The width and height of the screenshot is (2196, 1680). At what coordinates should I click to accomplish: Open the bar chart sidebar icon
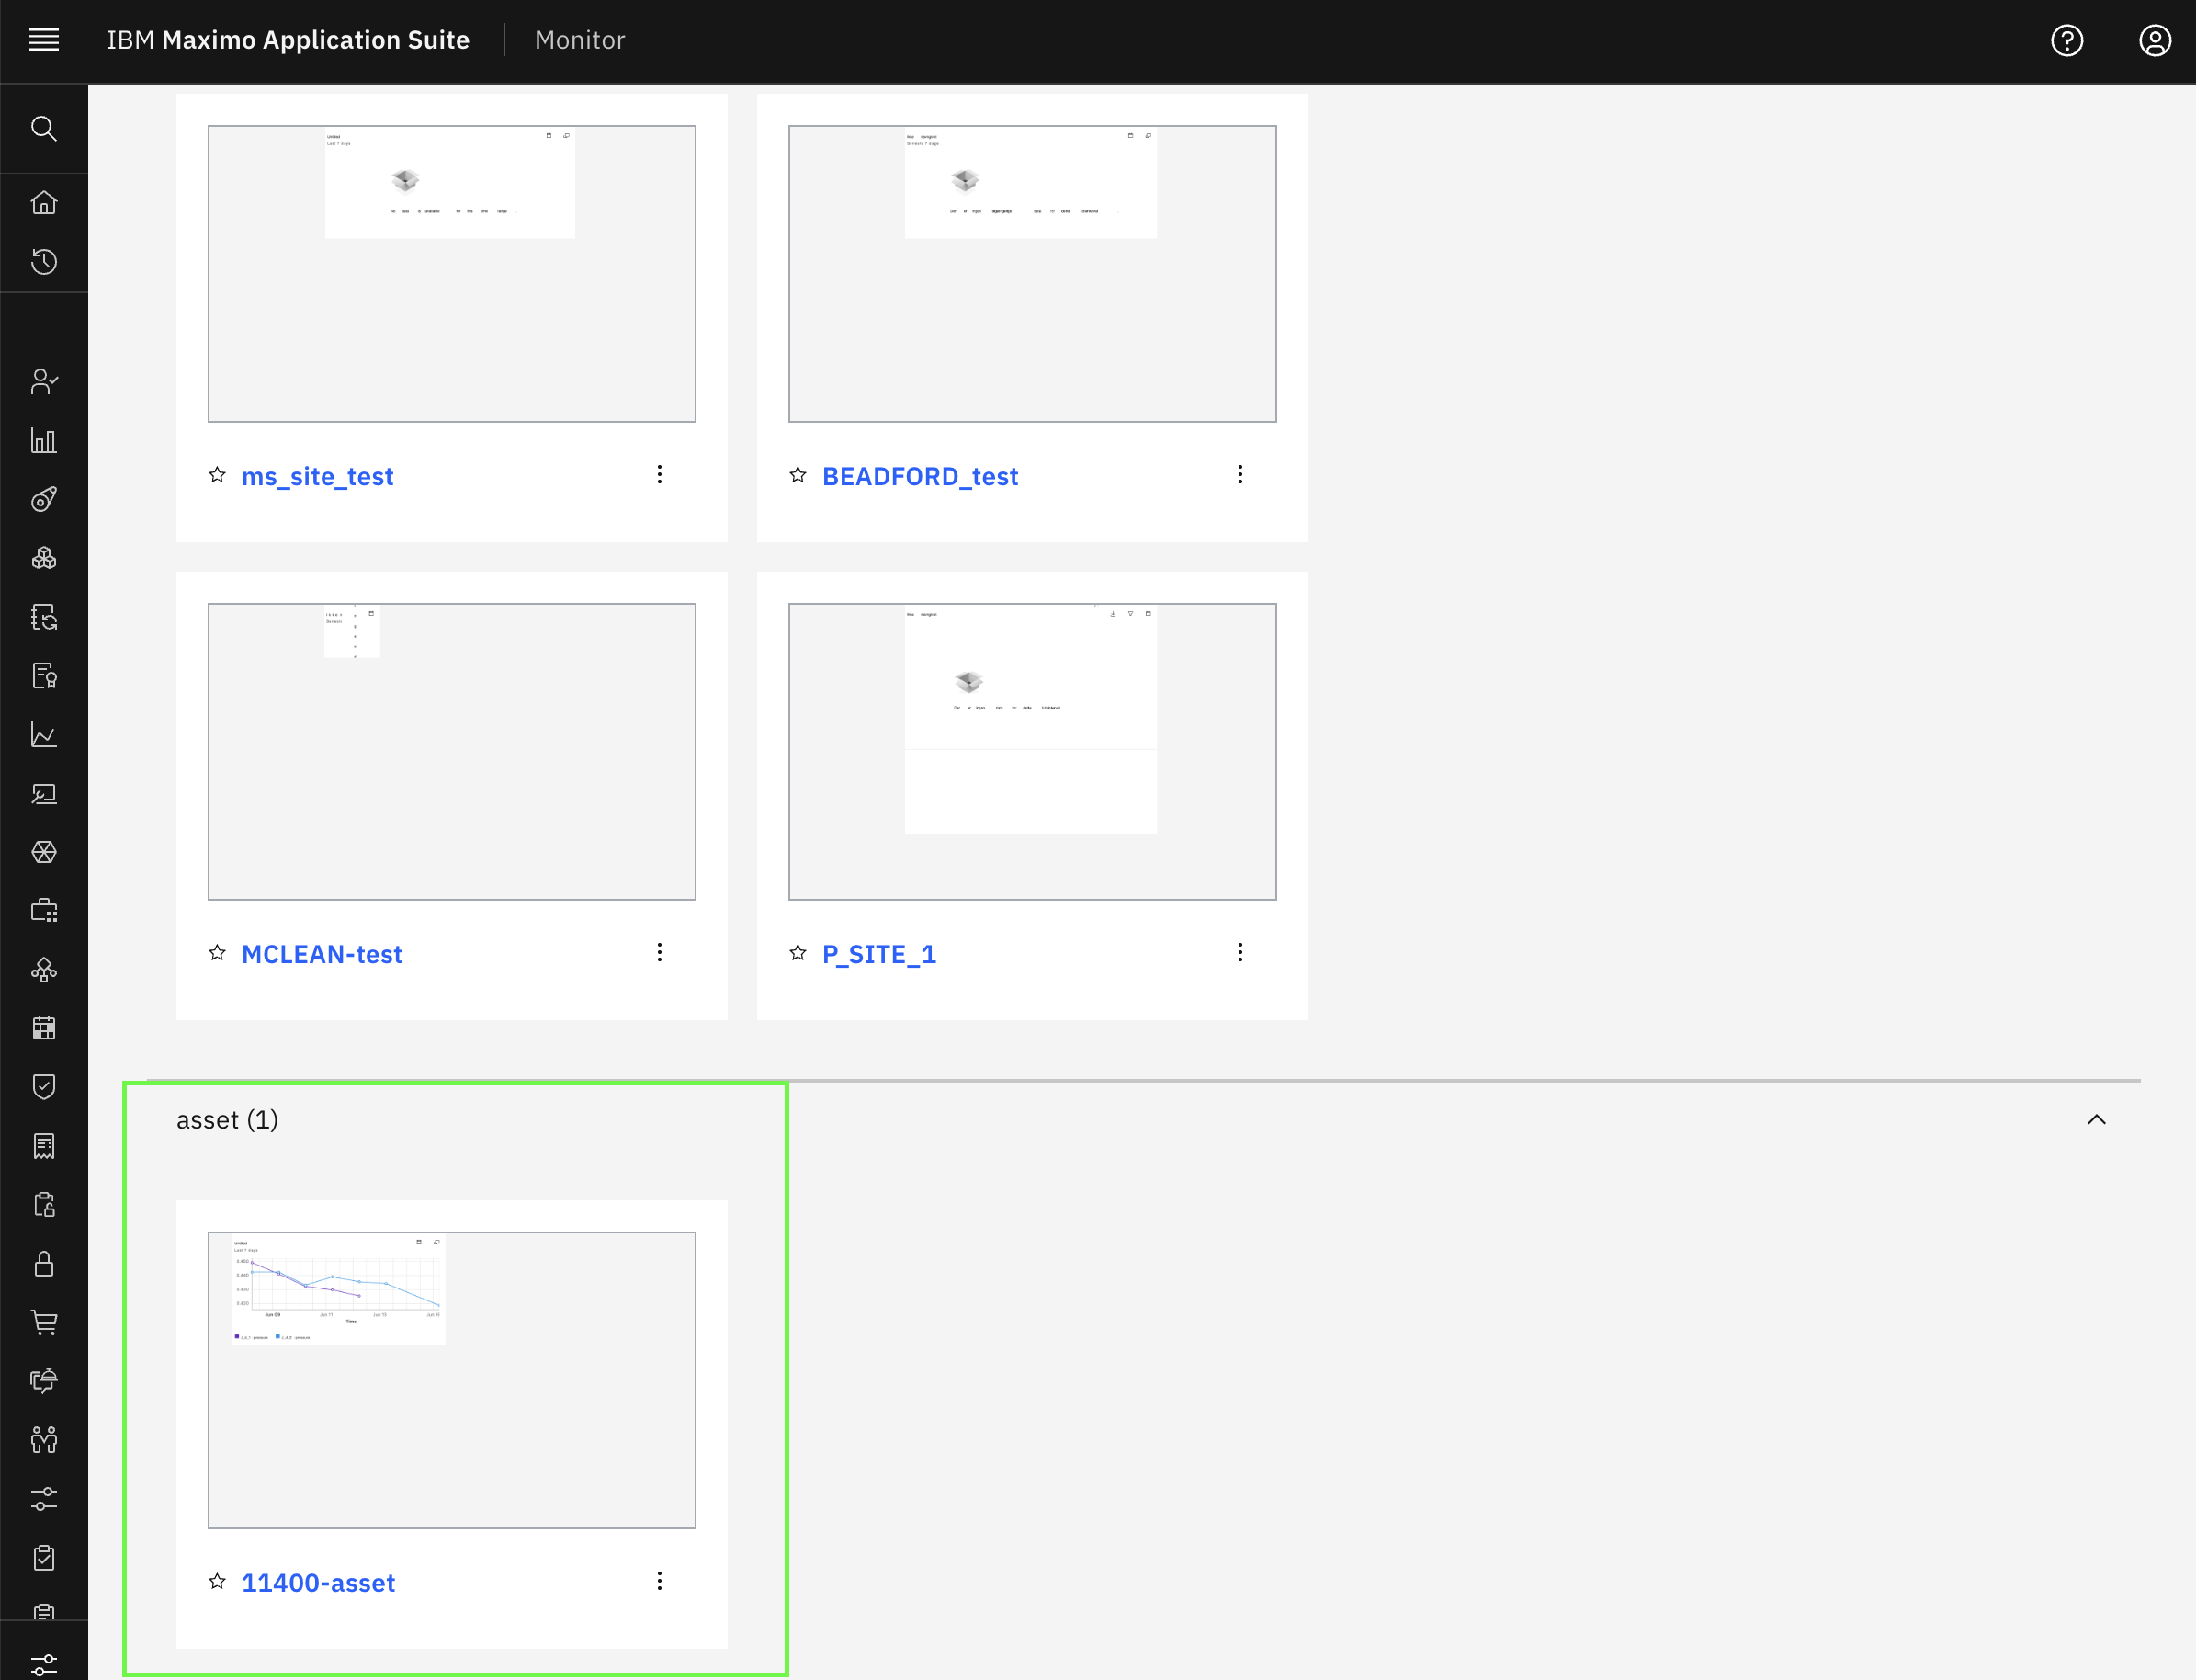tap(44, 441)
